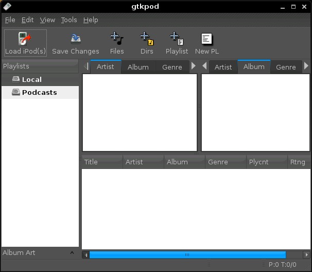This screenshot has height=272, width=312.
Task: Click the P:0 T:0/0 status text
Action: coord(282,265)
